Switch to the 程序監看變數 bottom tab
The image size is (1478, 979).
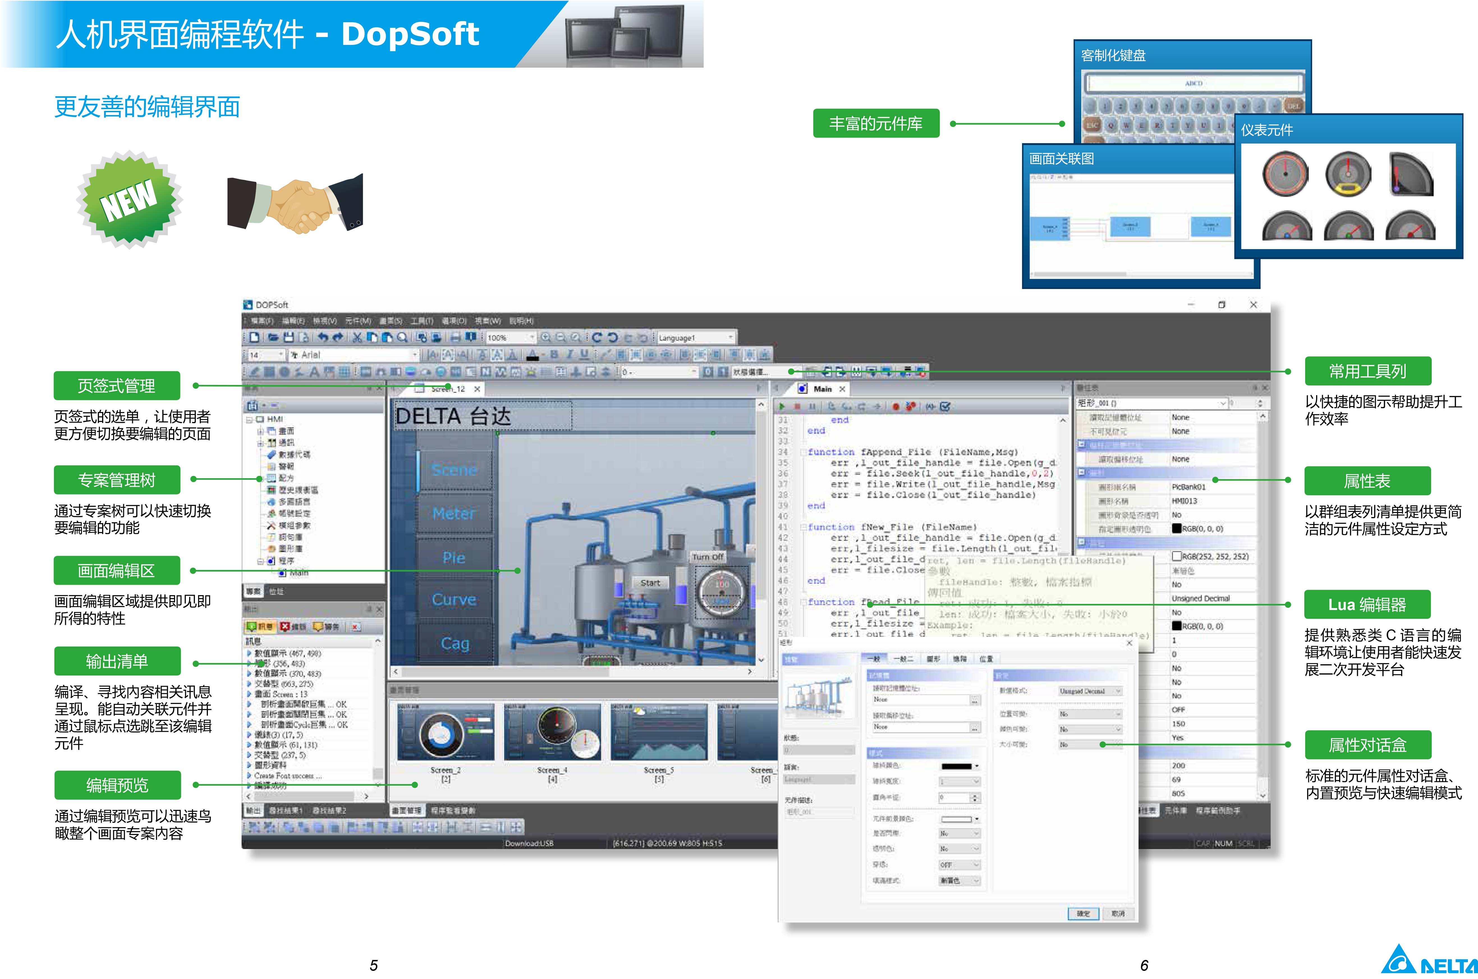pos(453,810)
